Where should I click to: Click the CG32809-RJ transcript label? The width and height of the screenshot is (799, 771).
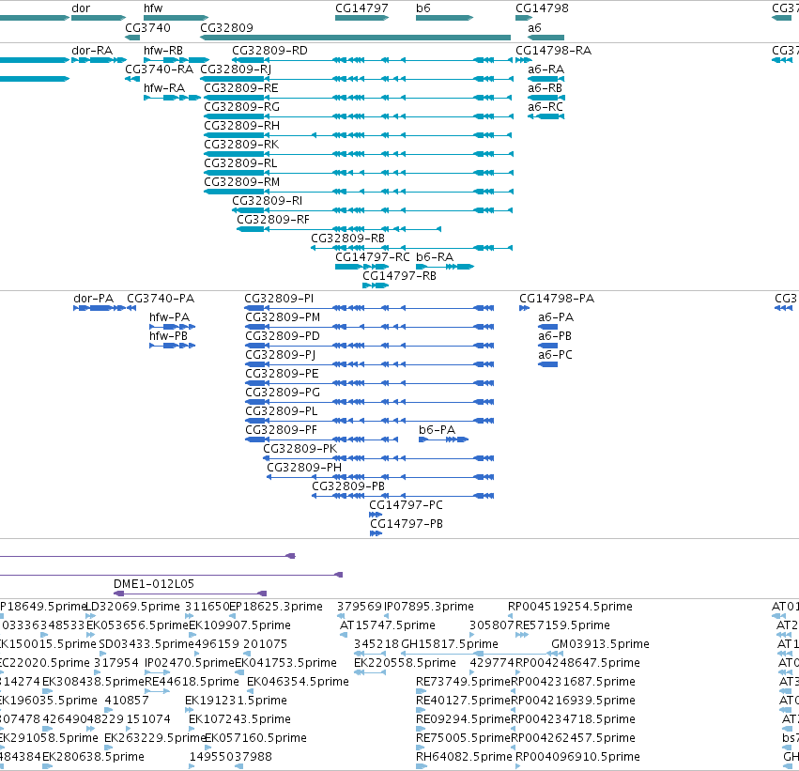coord(236,69)
